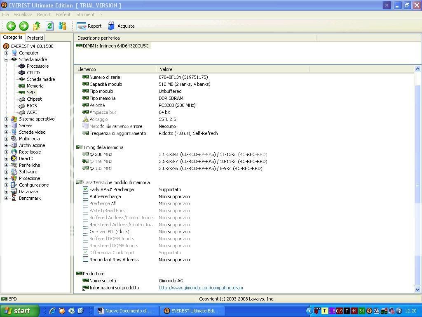This screenshot has width=422, height=317.
Task: Open the qimonda.com computing-dram link
Action: (201, 288)
